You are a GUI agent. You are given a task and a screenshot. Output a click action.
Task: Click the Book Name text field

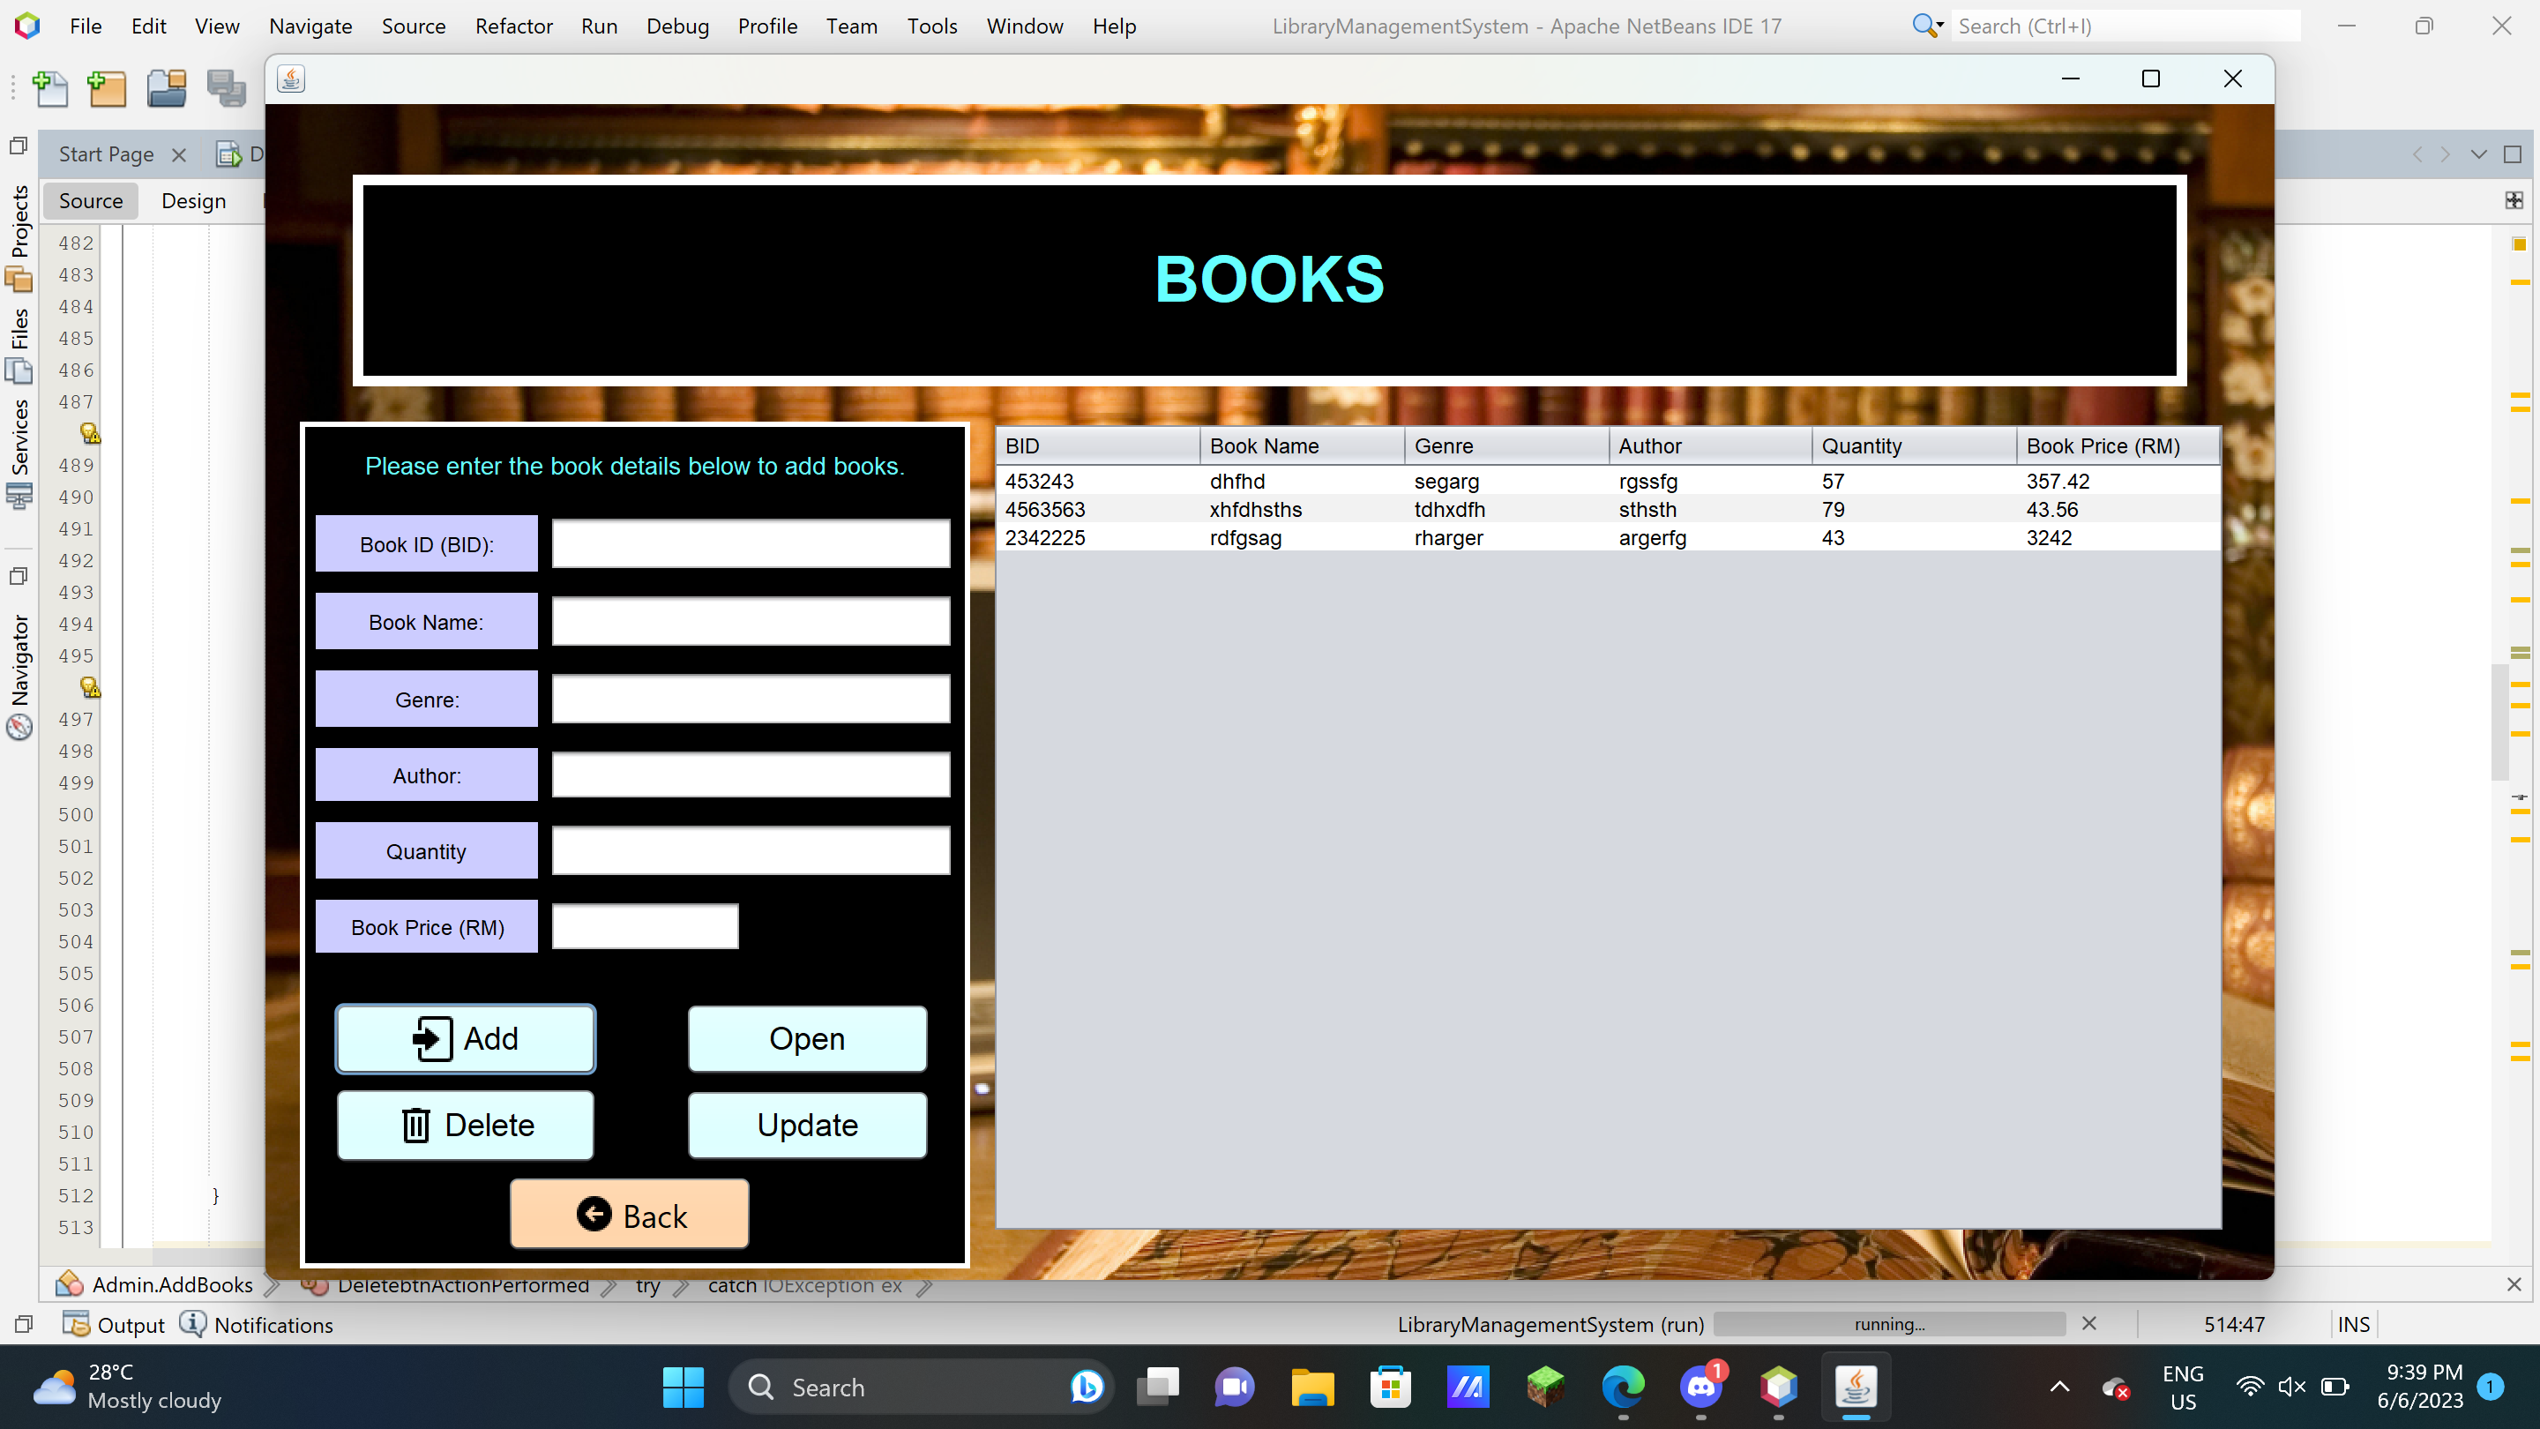click(751, 622)
